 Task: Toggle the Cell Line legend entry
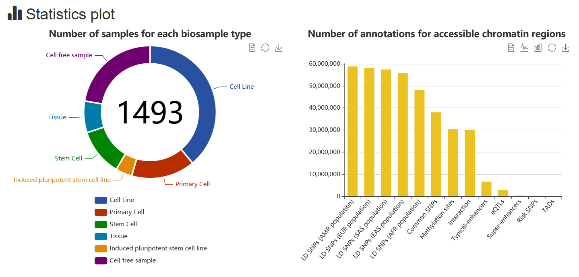(x=114, y=200)
